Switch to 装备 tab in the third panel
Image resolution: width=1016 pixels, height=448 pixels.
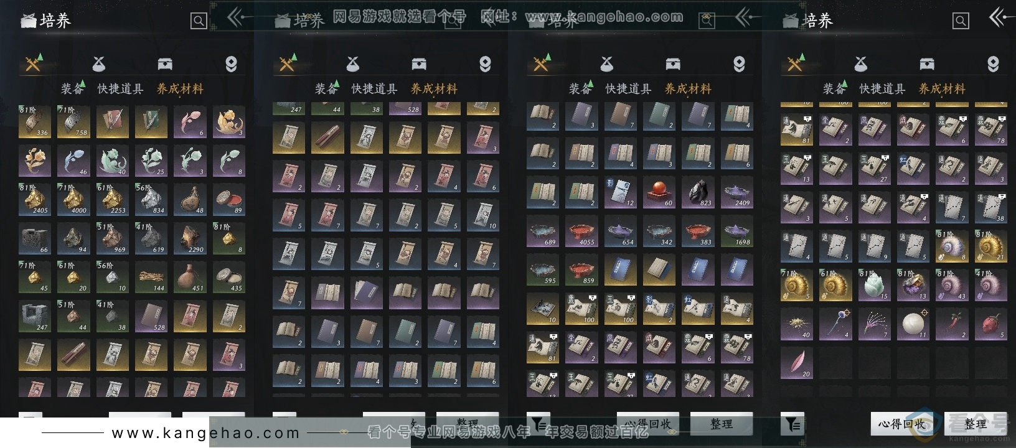click(x=580, y=89)
